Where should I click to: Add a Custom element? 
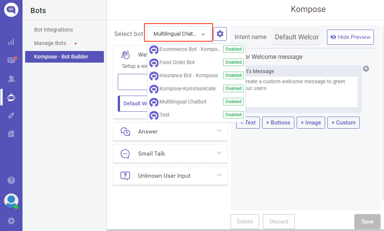pos(343,123)
